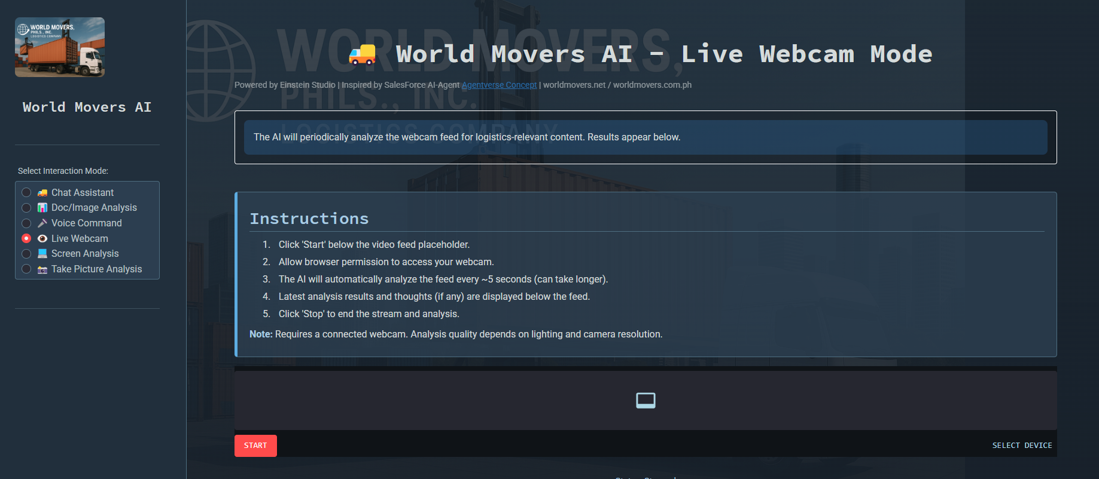This screenshot has width=1099, height=479.
Task: Click the 'World Movers AI' sidebar title
Action: (x=87, y=108)
